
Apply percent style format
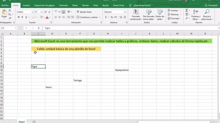point(112,17)
